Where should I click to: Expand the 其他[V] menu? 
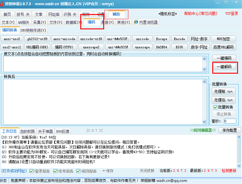pos(123,22)
